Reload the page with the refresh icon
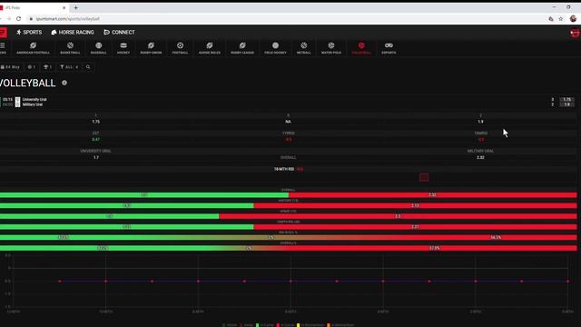The image size is (581, 327). click(x=18, y=18)
